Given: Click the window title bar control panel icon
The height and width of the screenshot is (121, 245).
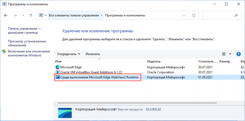Looking at the screenshot, I should tap(4, 4).
